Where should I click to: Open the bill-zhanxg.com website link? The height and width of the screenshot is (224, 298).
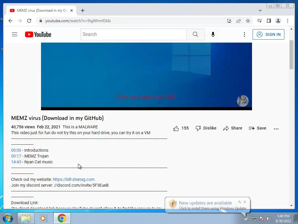74,179
